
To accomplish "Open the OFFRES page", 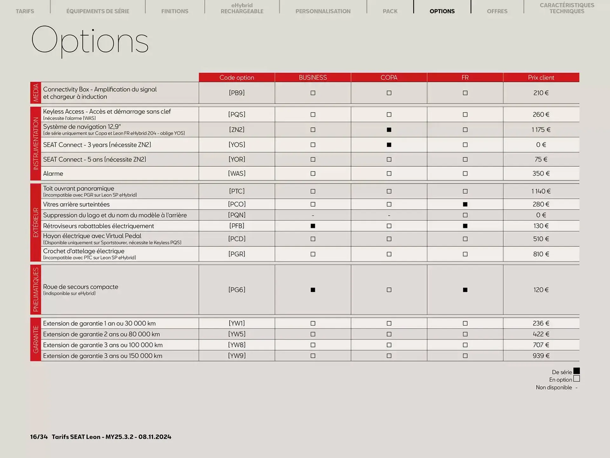I will [497, 11].
